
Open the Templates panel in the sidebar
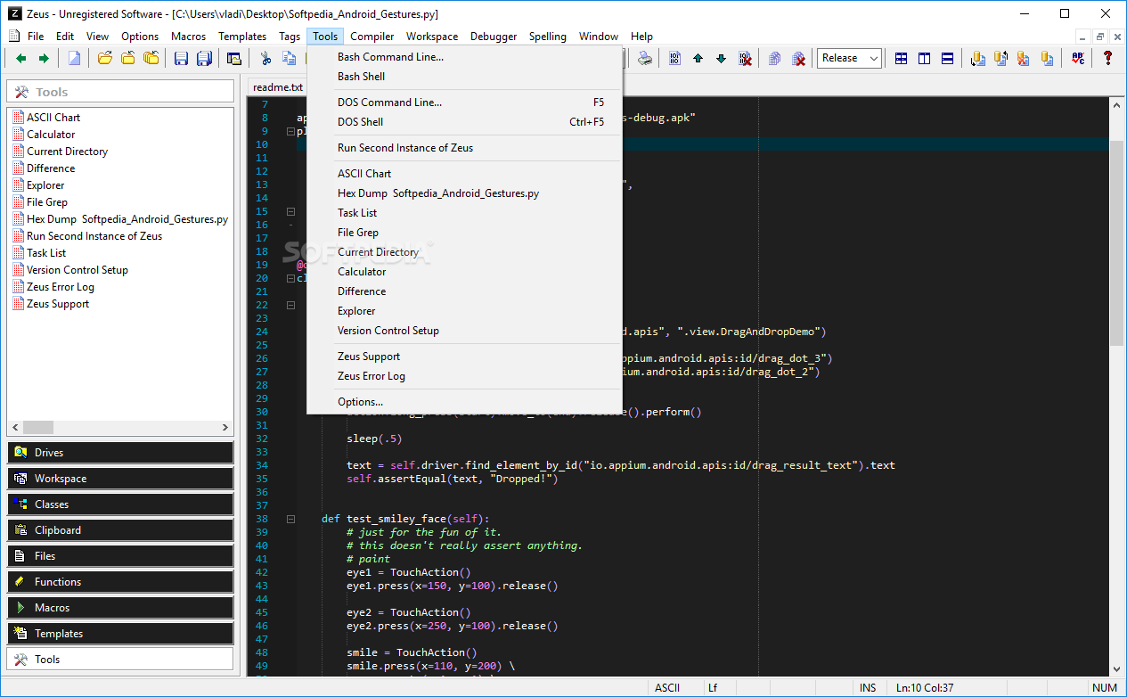(x=120, y=634)
